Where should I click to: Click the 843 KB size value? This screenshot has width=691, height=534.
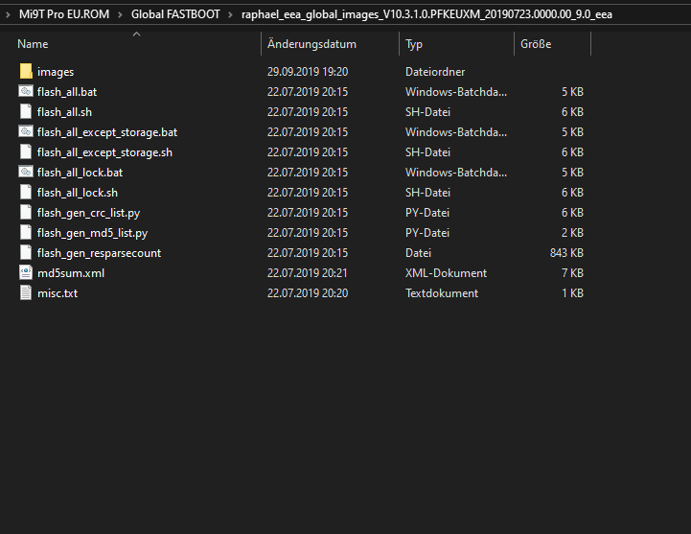pyautogui.click(x=566, y=253)
